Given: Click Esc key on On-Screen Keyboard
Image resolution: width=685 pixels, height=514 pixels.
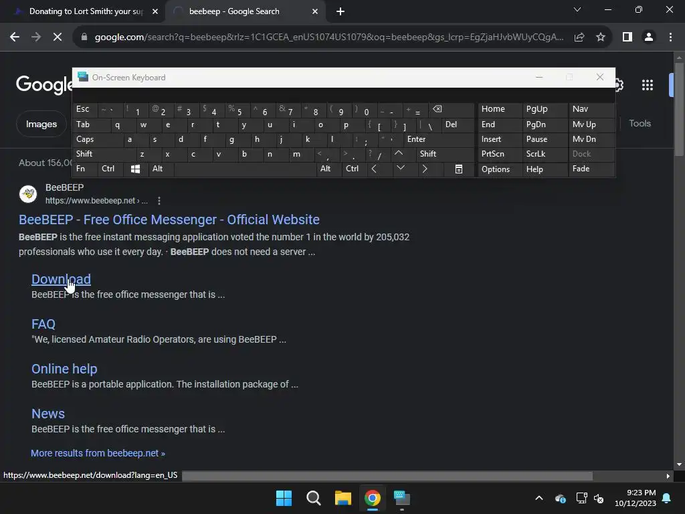Looking at the screenshot, I should 85,109.
